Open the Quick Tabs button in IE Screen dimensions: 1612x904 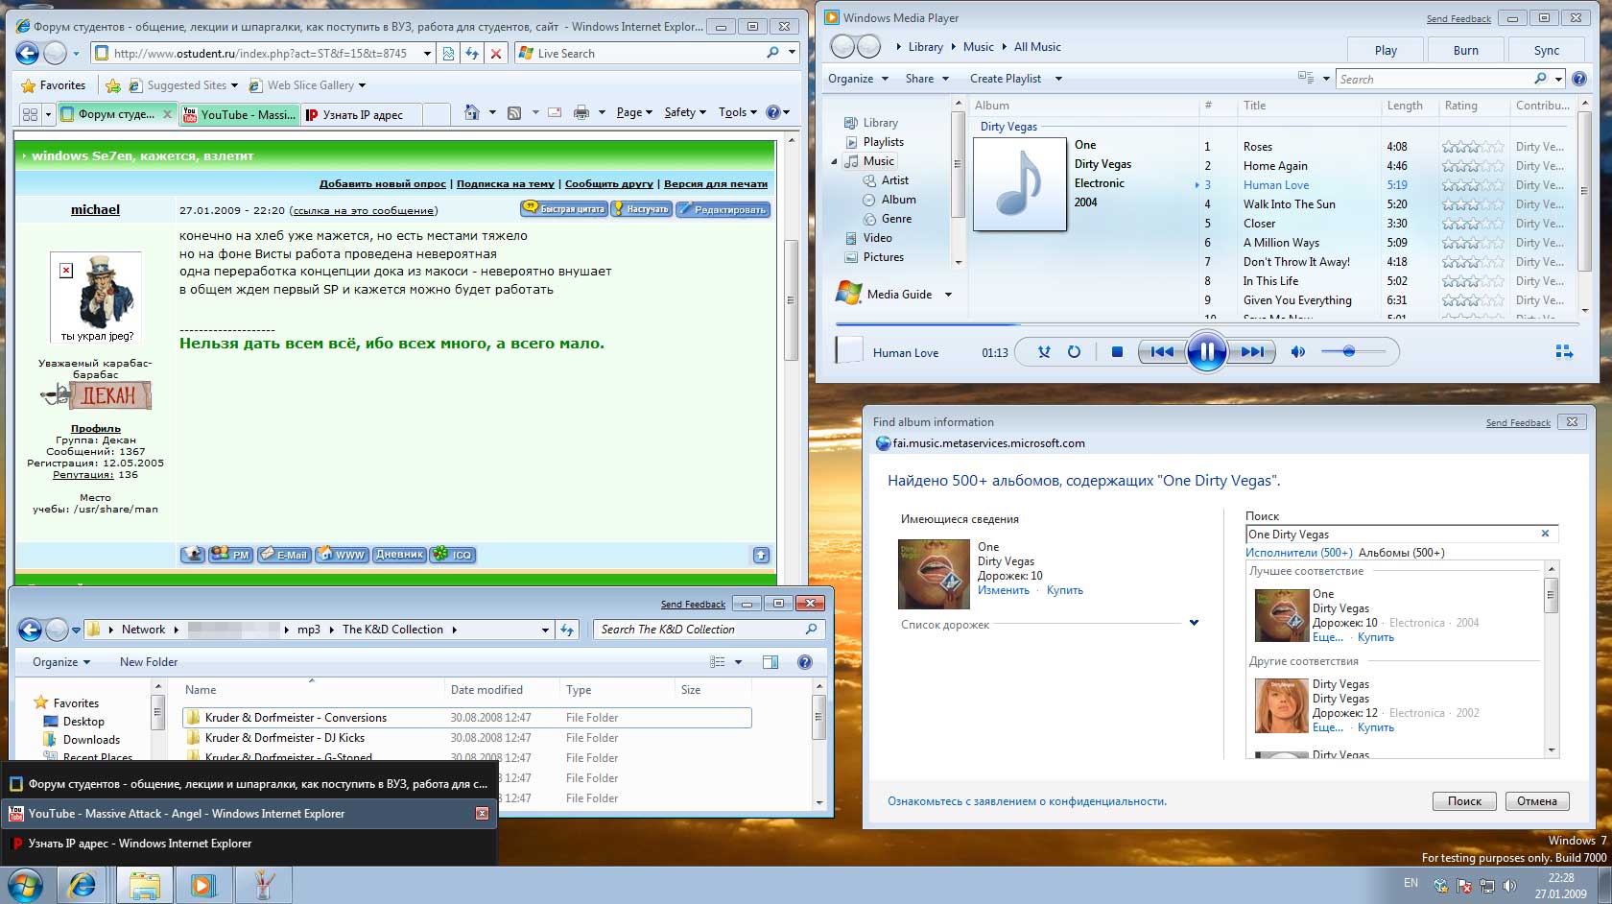pyautogui.click(x=30, y=114)
